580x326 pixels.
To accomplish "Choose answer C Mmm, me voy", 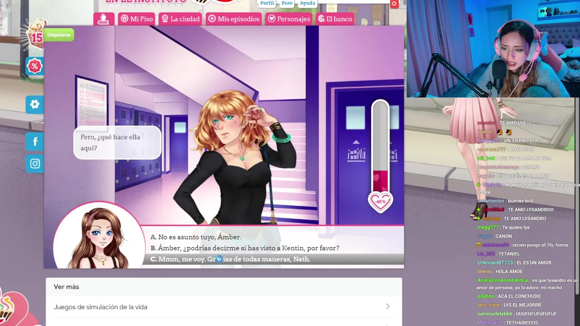I will [230, 259].
